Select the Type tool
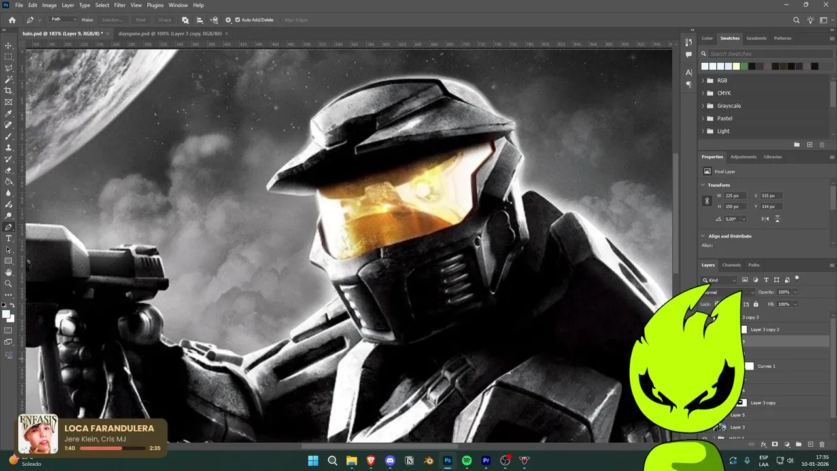The image size is (837, 471). coord(9,238)
